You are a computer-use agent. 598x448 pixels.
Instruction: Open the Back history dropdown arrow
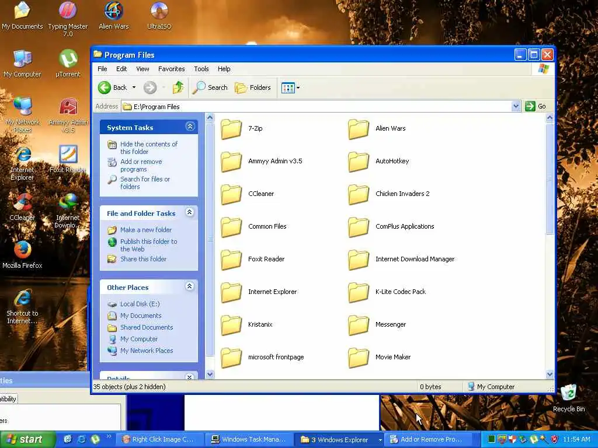[x=134, y=87]
